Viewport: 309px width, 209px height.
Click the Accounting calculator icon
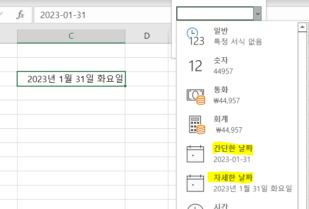(195, 125)
